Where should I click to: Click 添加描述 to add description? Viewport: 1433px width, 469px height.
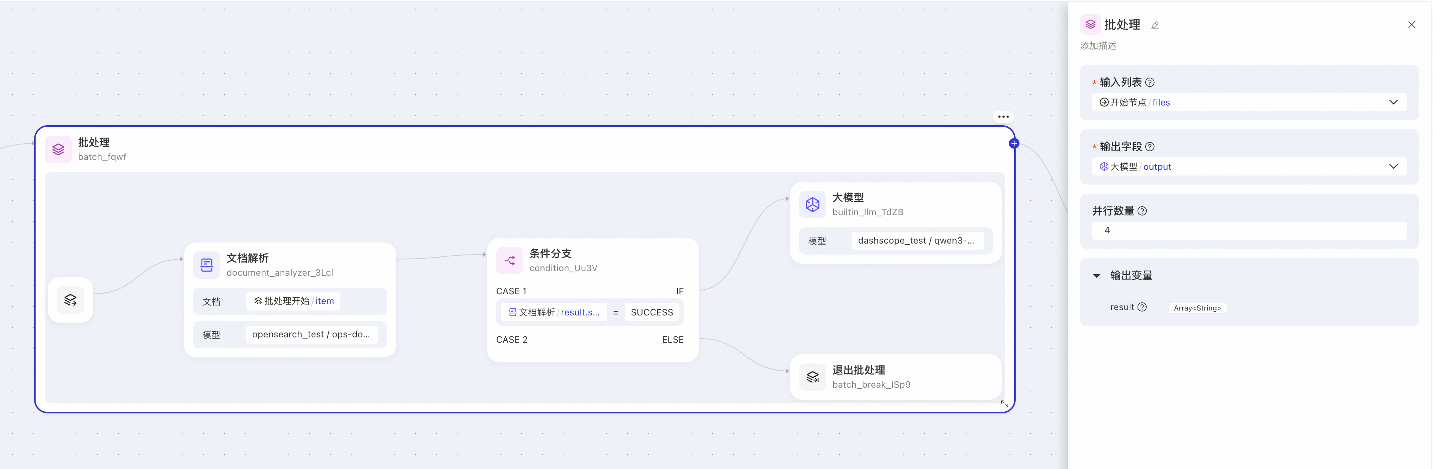pyautogui.click(x=1097, y=46)
